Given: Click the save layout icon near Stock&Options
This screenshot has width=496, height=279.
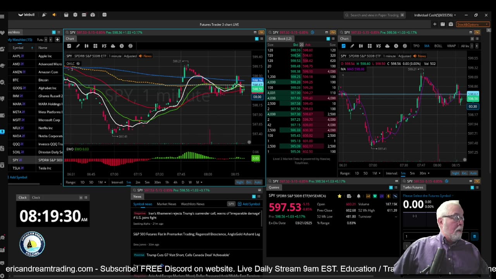Looking at the screenshot, I should (x=443, y=24).
